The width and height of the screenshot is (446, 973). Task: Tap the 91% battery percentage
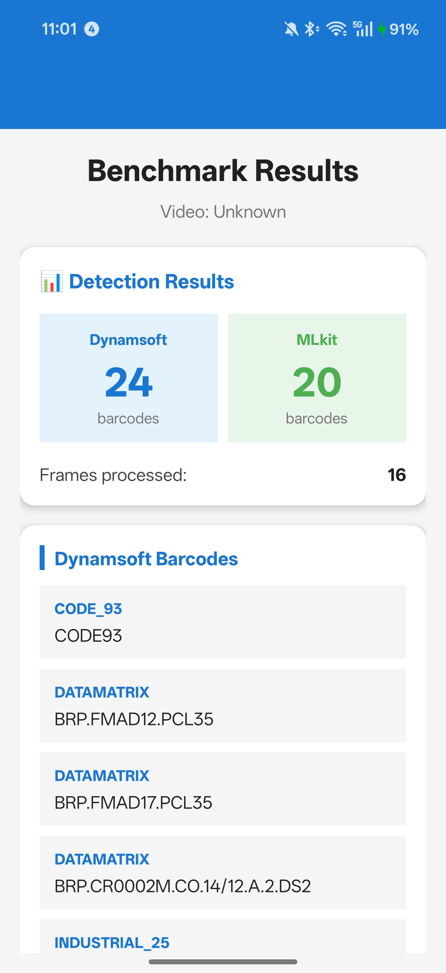[x=404, y=29]
